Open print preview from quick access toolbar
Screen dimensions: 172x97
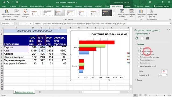[x=17, y=2]
